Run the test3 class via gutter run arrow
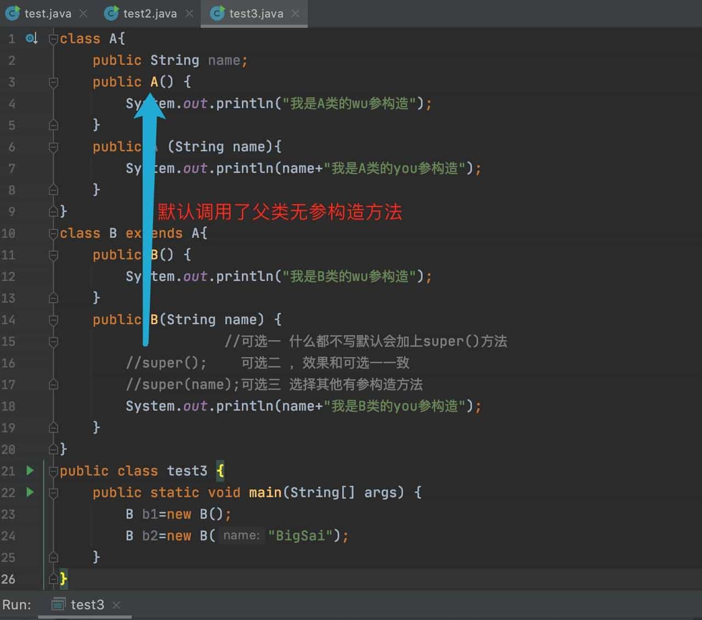 pyautogui.click(x=30, y=470)
